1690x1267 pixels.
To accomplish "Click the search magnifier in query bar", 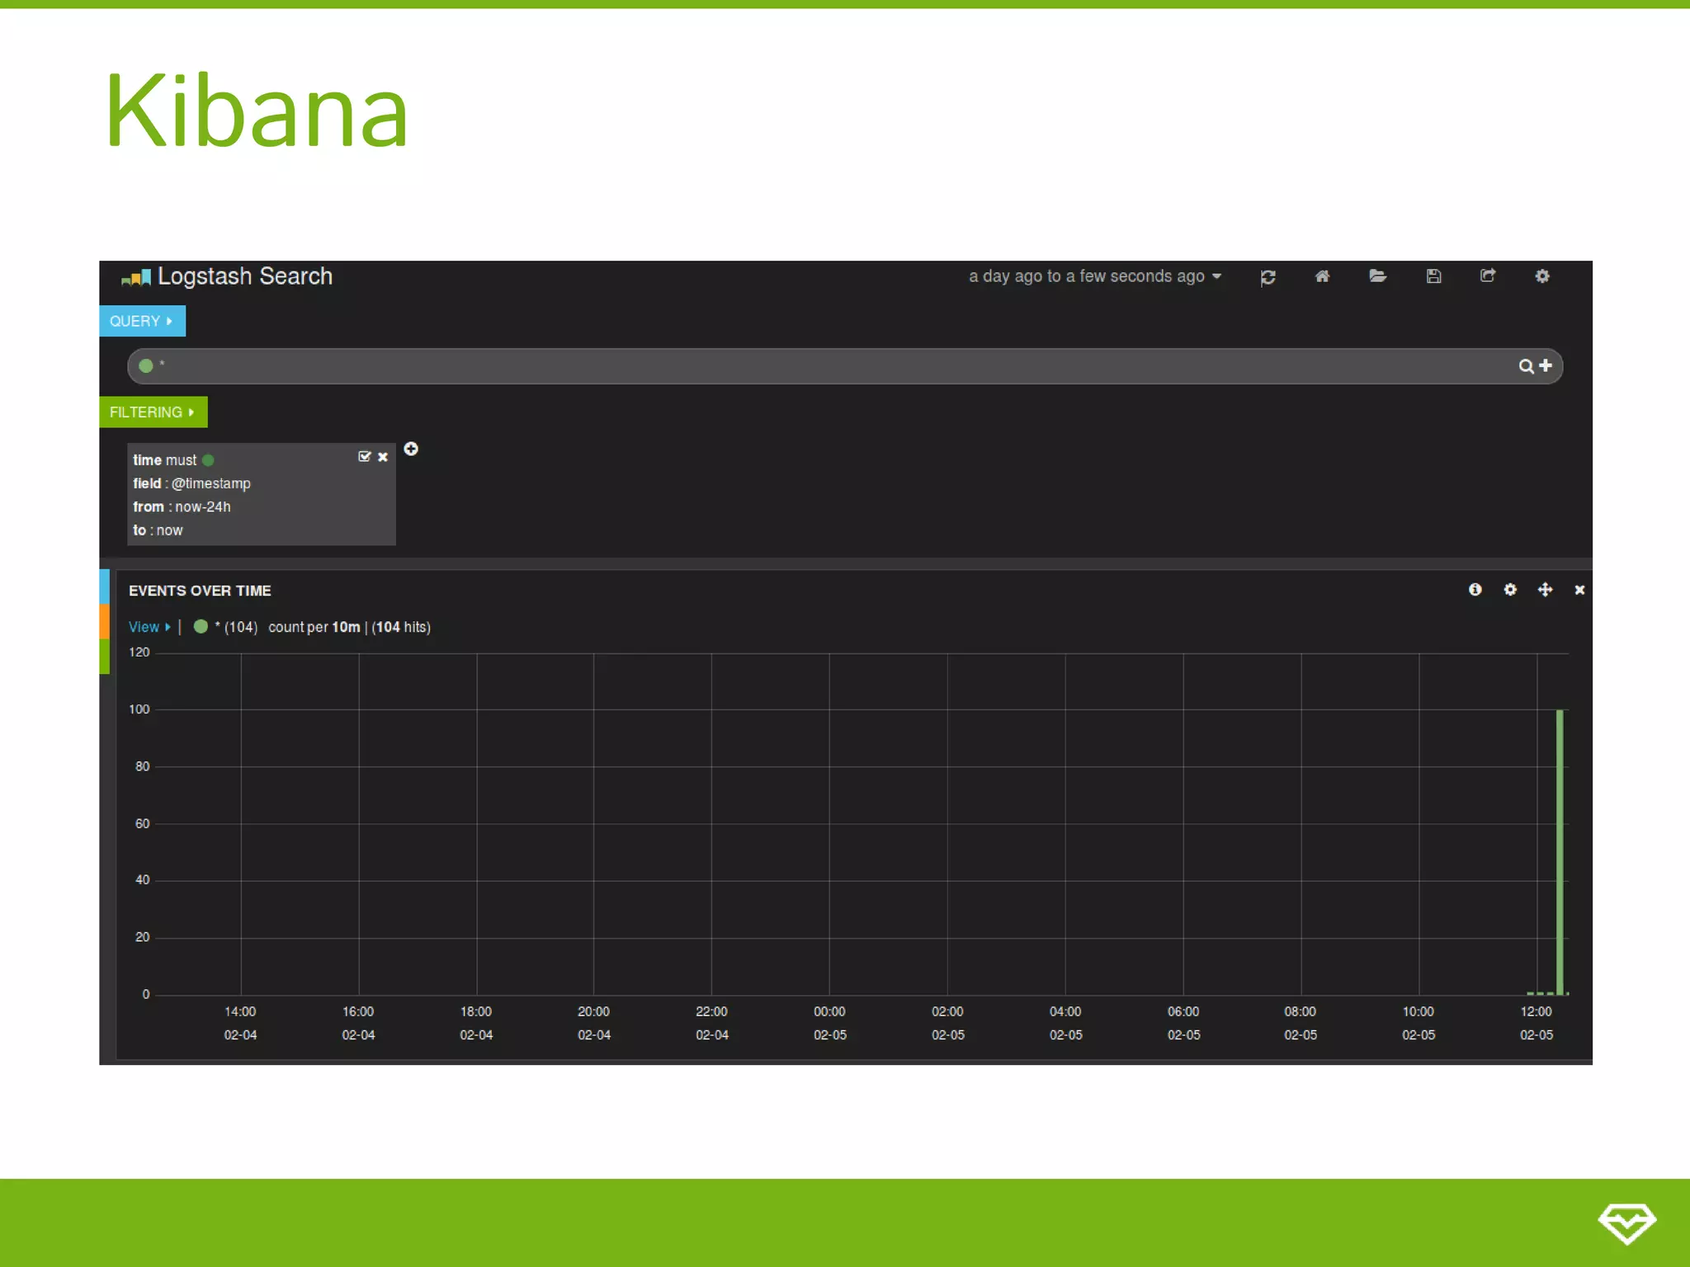I will [1527, 366].
